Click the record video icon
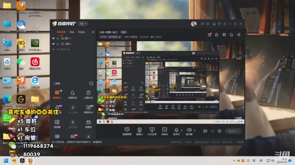295x165 pixels. 205,131
